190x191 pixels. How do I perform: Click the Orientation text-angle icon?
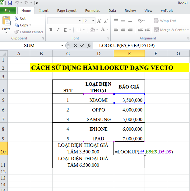point(140,21)
